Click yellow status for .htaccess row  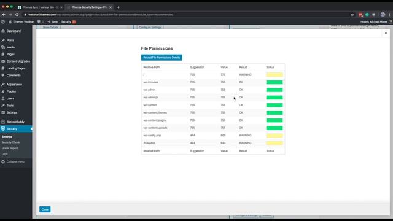point(274,143)
